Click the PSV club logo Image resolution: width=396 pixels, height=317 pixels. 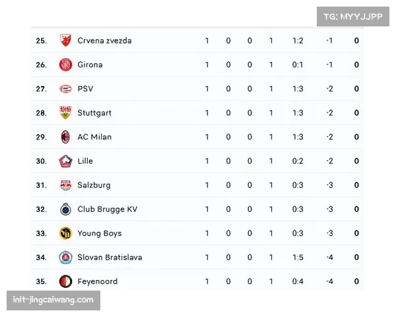[x=65, y=88]
